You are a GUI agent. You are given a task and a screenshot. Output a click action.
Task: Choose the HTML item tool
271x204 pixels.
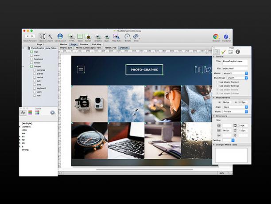point(72,37)
